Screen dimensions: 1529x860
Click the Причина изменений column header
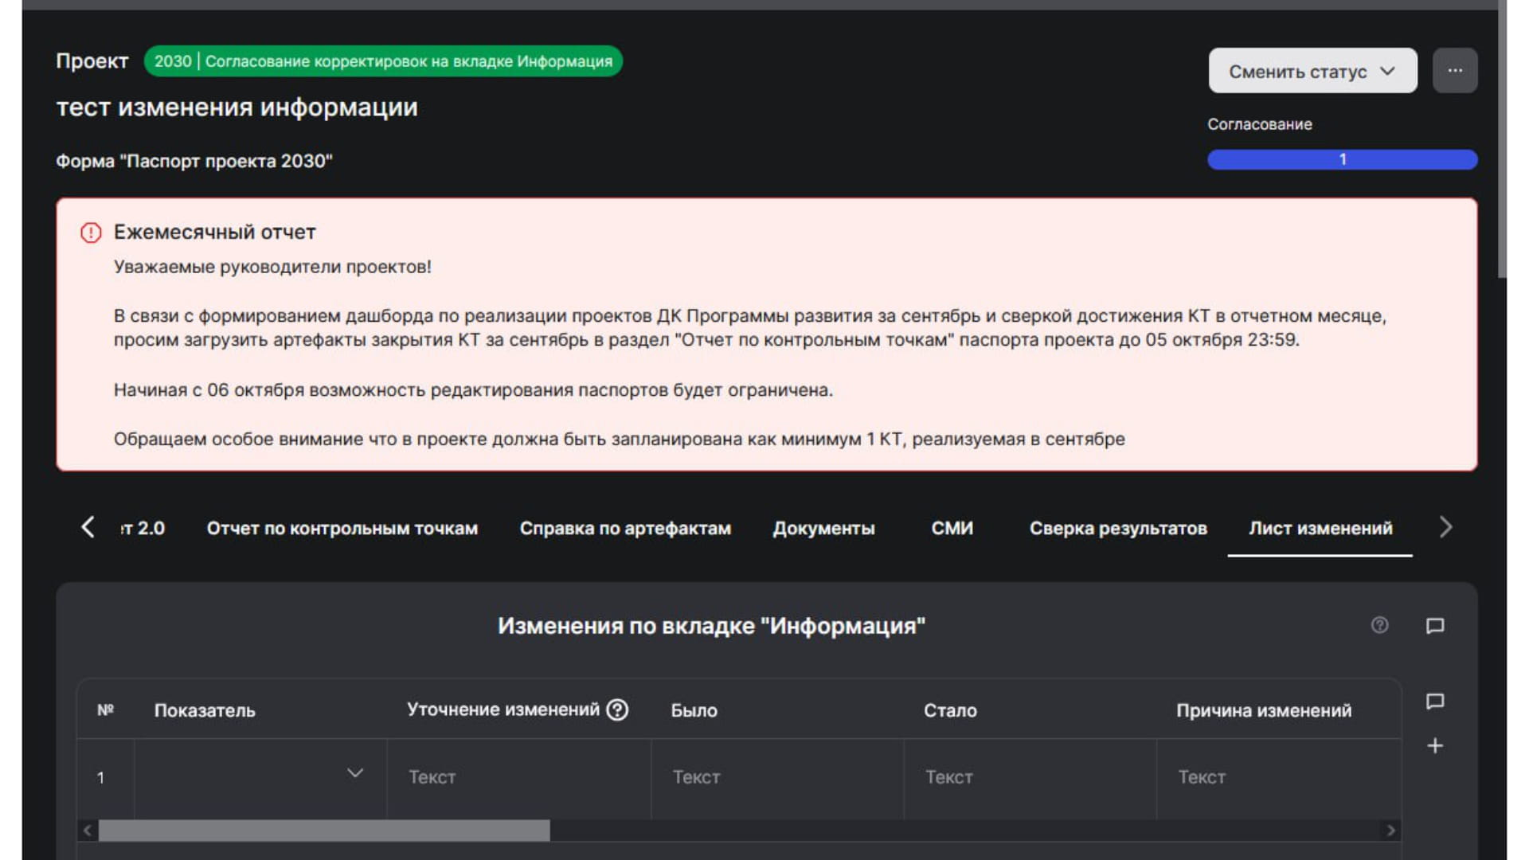(1264, 710)
